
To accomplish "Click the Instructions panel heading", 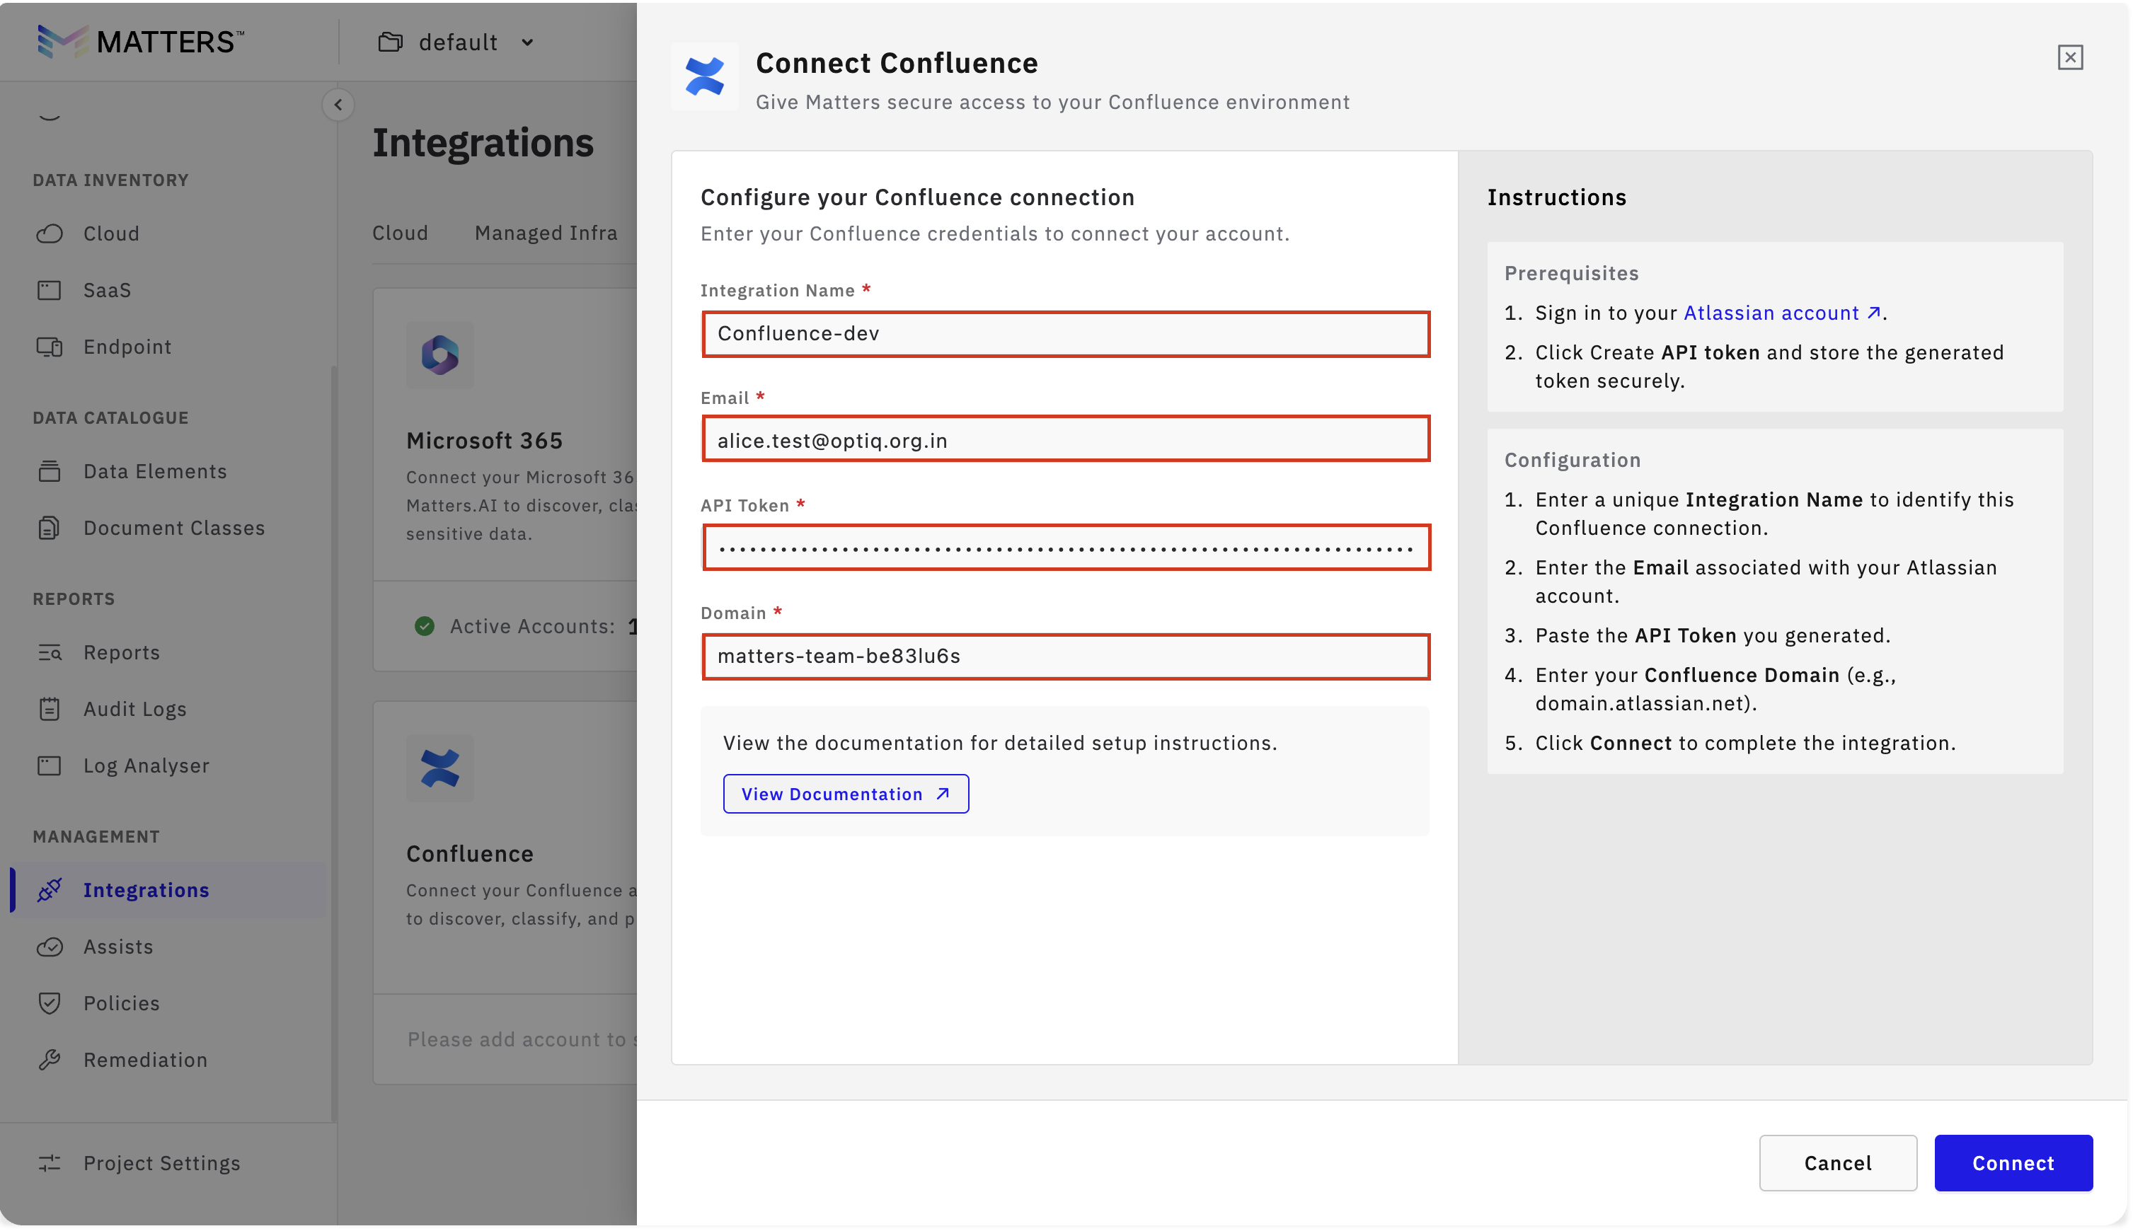I will [x=1556, y=197].
